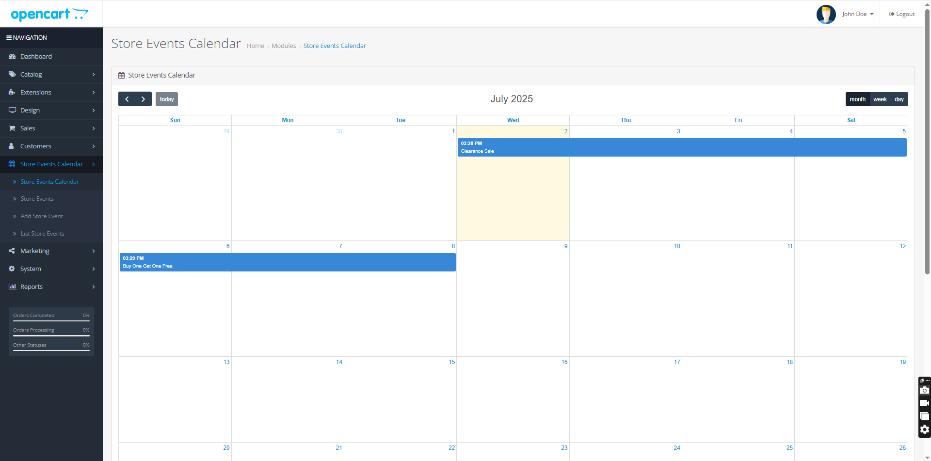Image resolution: width=931 pixels, height=461 pixels.
Task: Open the John Doe user dropdown
Action: pyautogui.click(x=857, y=14)
